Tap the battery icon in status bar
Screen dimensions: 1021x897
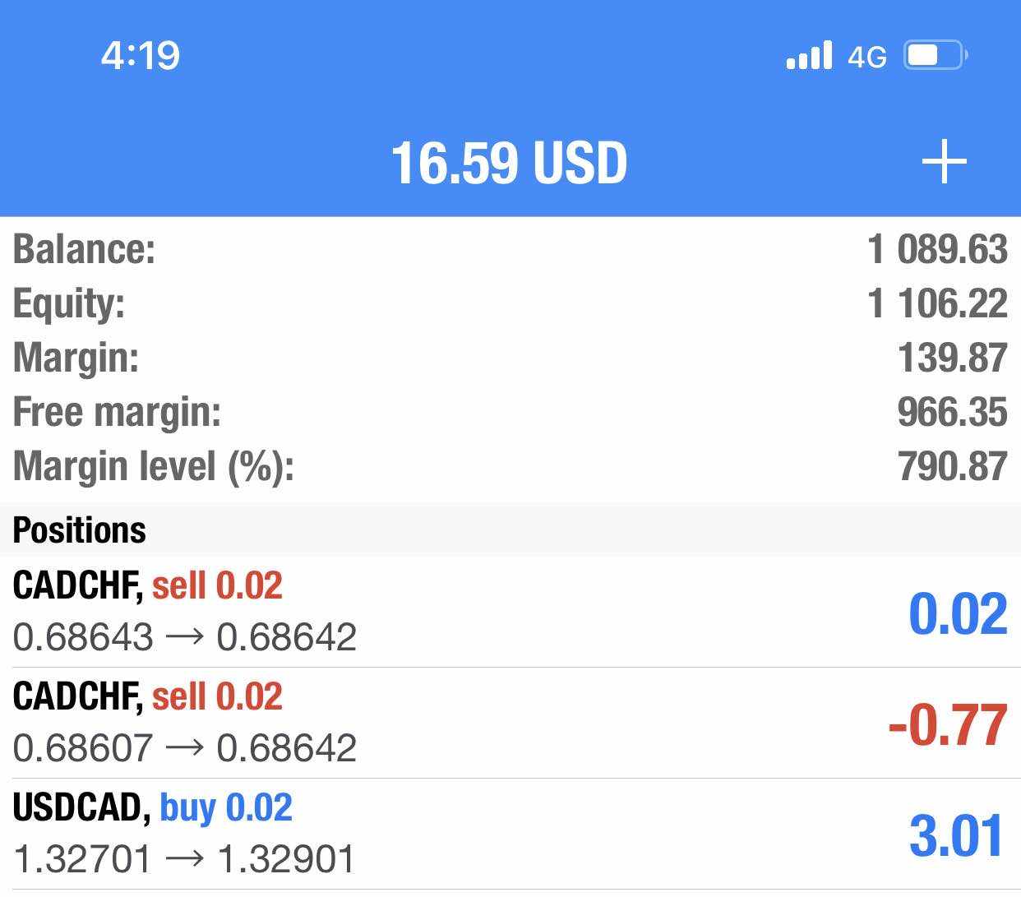coord(935,56)
